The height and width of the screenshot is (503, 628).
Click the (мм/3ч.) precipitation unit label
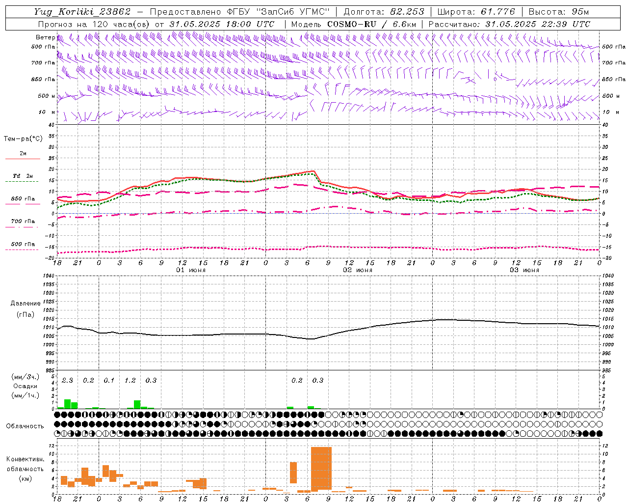[x=25, y=377]
